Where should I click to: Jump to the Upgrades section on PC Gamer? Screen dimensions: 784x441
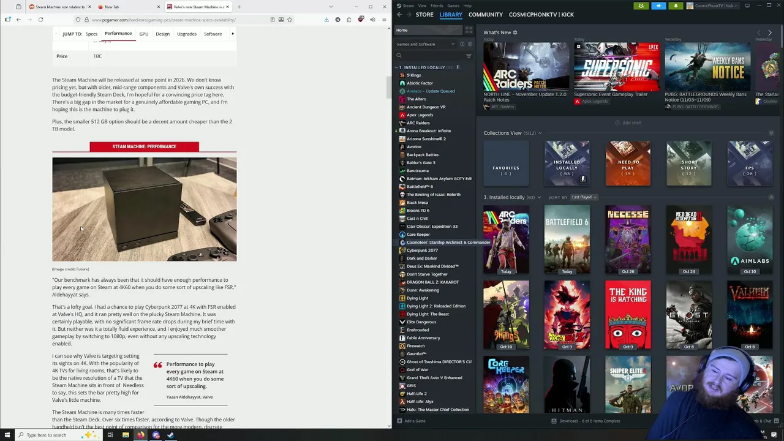point(187,34)
